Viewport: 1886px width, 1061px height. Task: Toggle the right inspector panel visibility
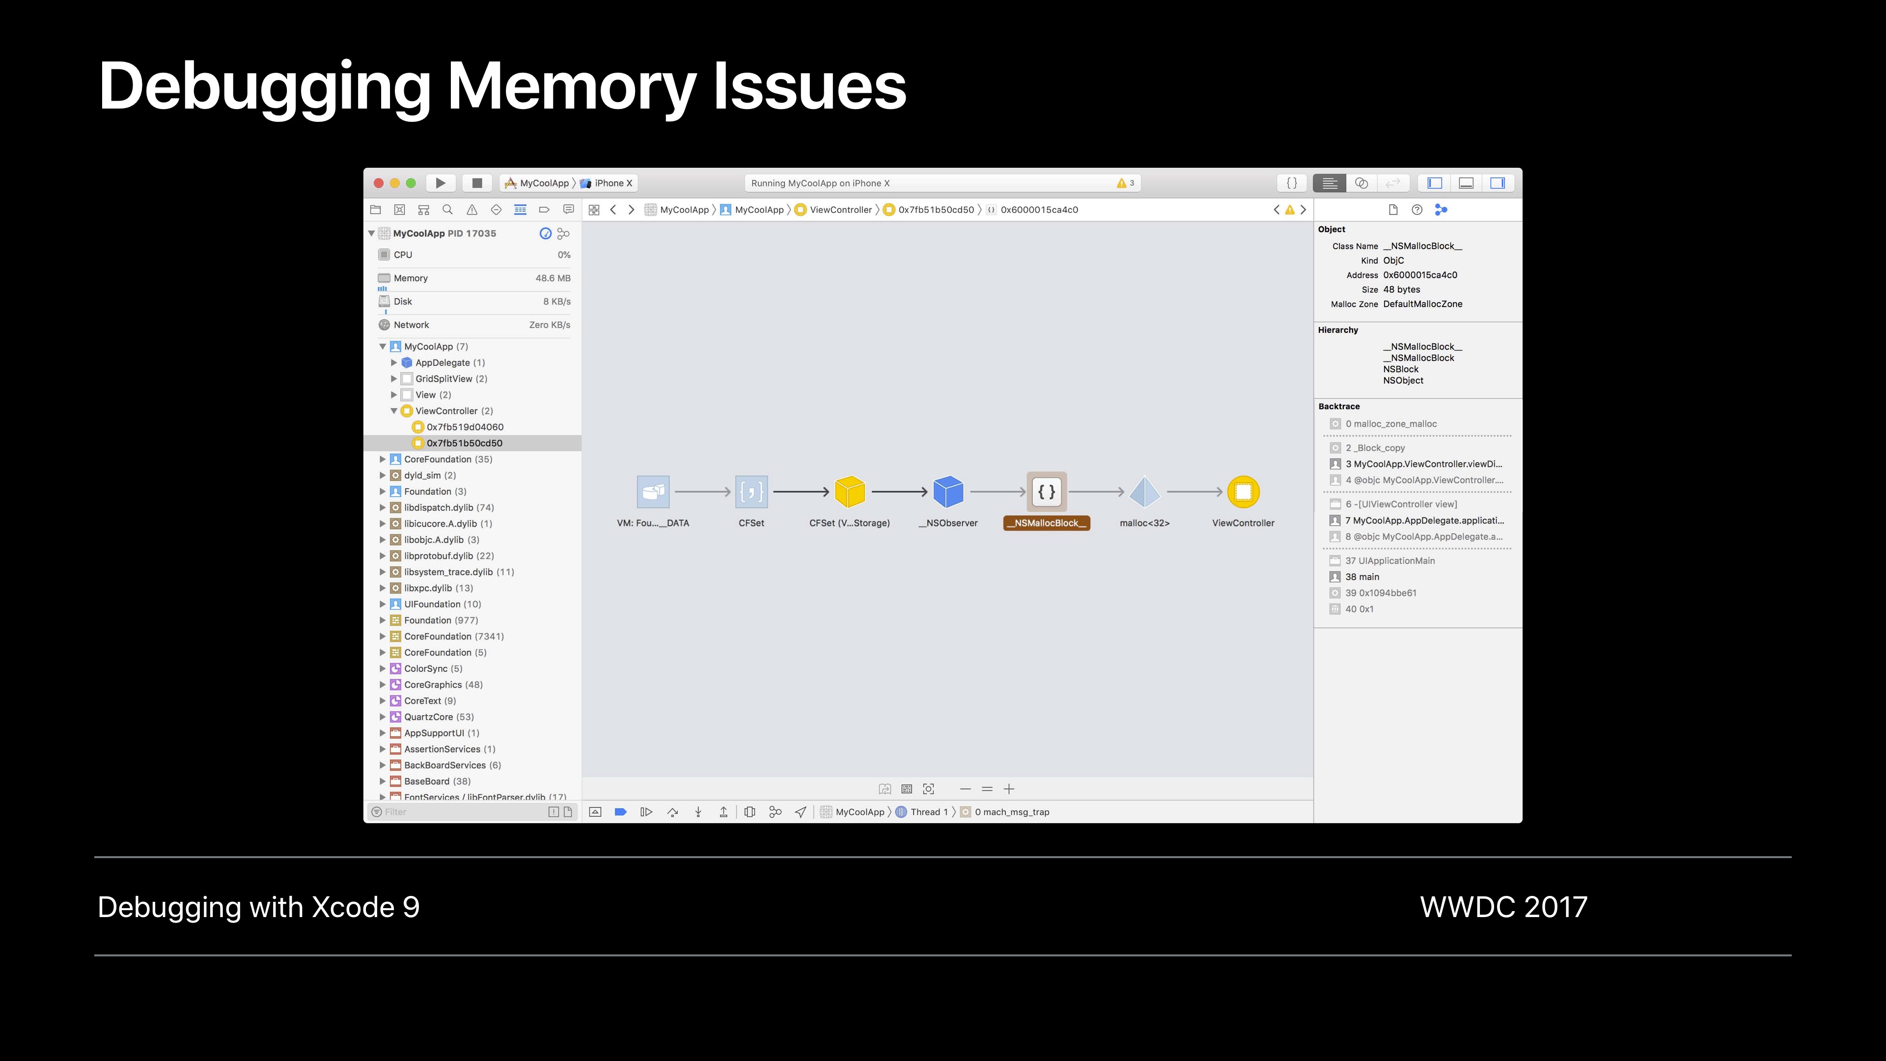(1498, 183)
